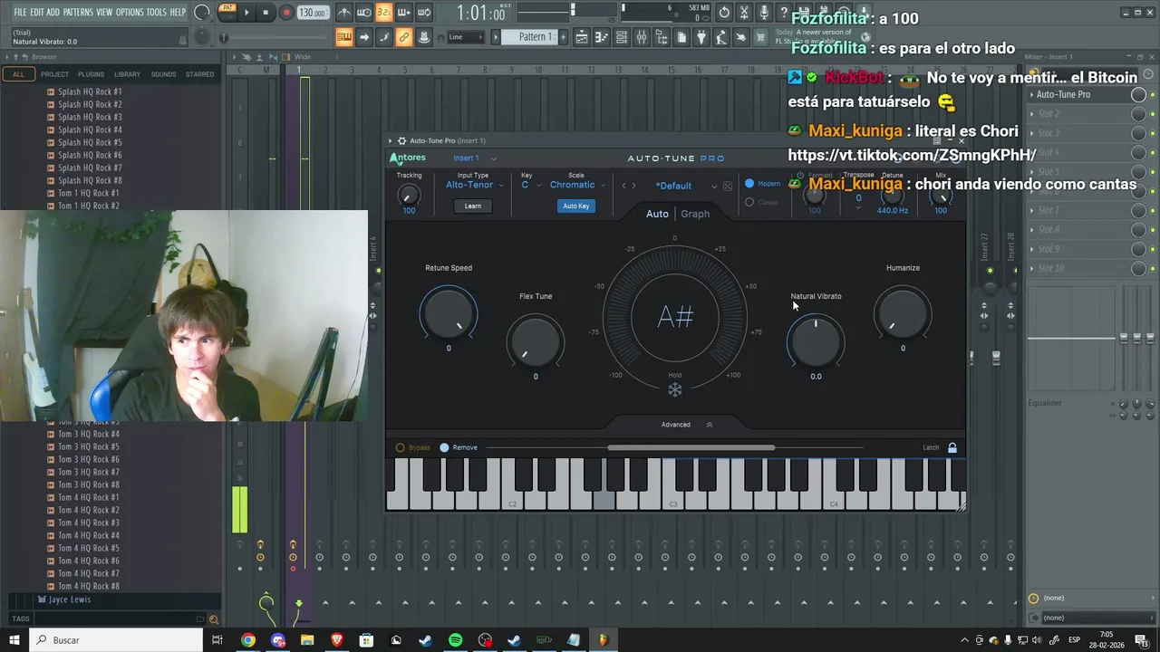1160x652 pixels.
Task: Open the Channel rack icon
Action: point(622,37)
